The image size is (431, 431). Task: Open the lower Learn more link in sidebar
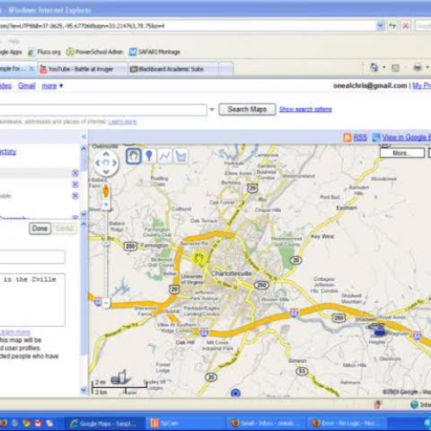pyautogui.click(x=16, y=332)
